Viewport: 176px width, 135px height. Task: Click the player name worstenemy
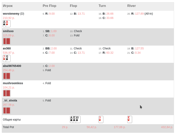coord(11,14)
